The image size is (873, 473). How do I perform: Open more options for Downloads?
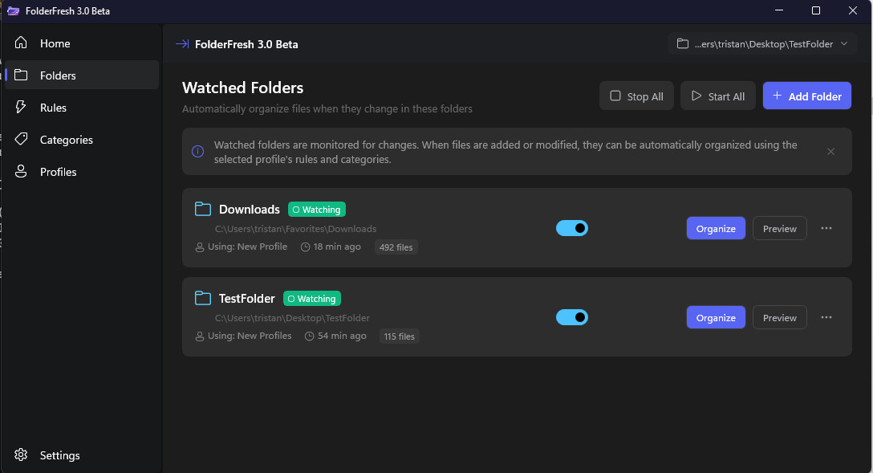coord(826,228)
